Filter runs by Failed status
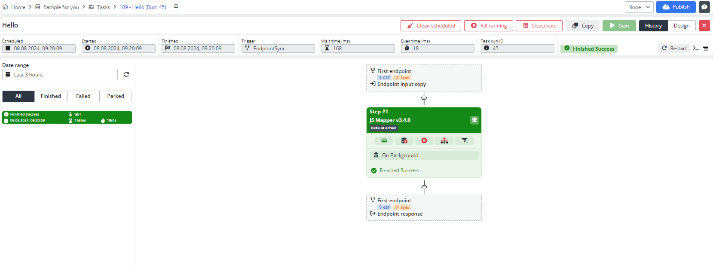713x268 pixels. pos(83,96)
